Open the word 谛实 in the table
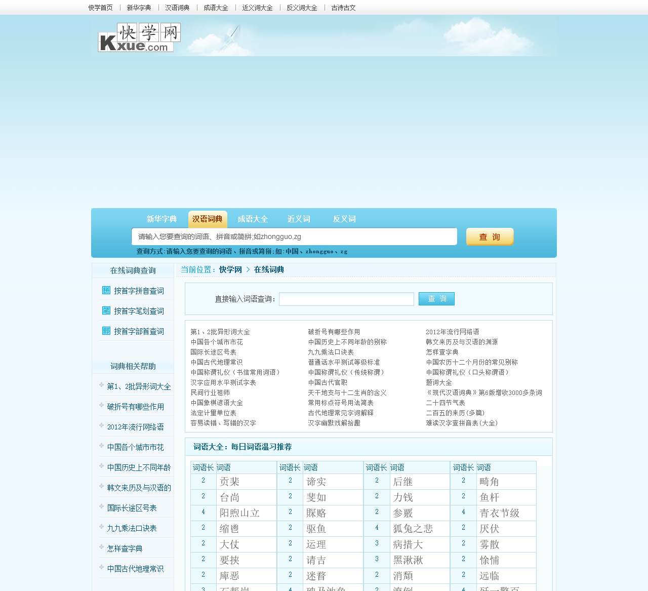Viewport: 648px width, 591px height. [316, 482]
